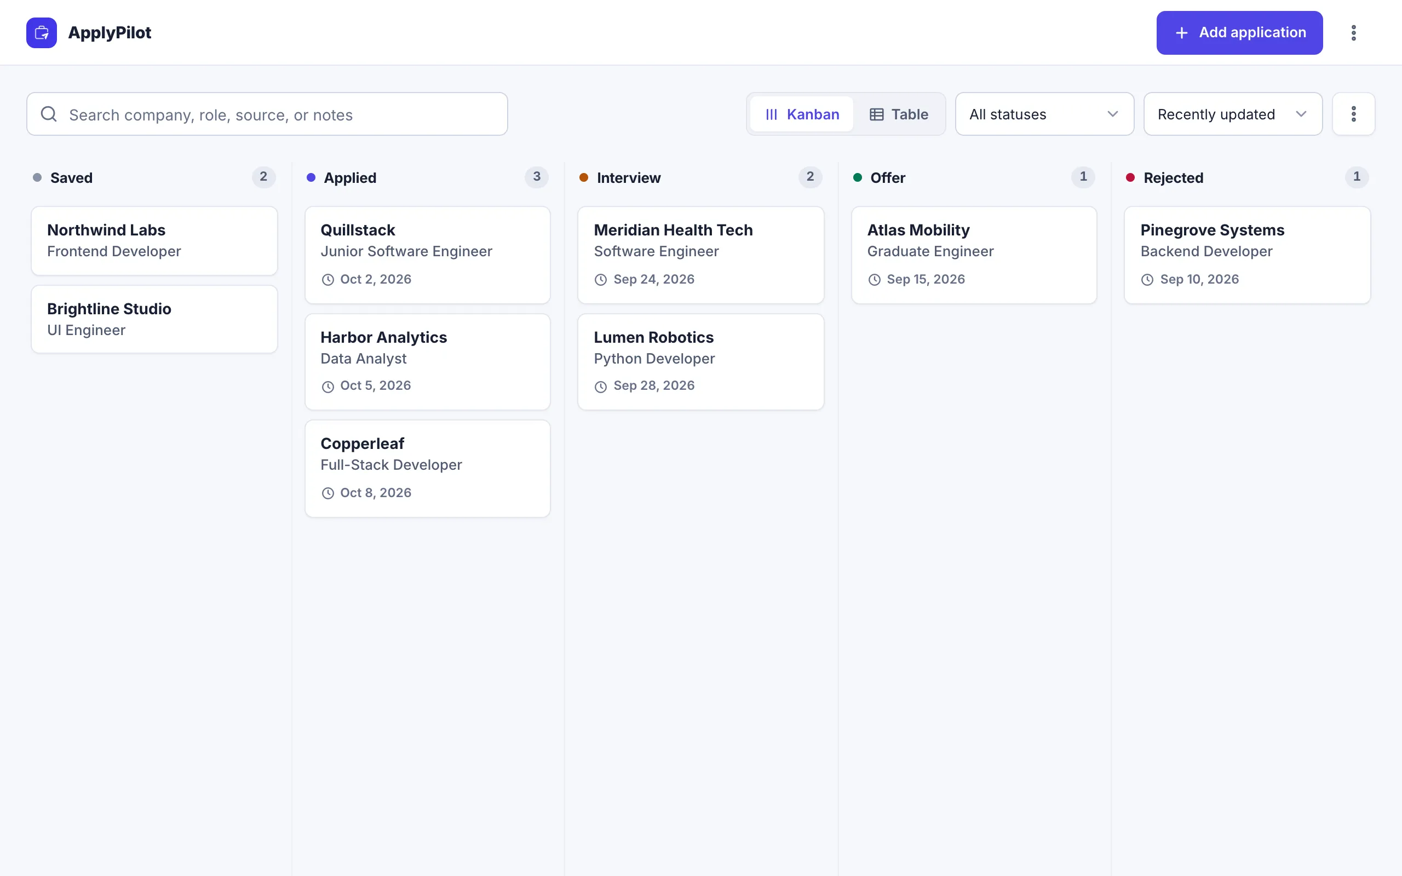Switch to Kanban view

[802, 114]
